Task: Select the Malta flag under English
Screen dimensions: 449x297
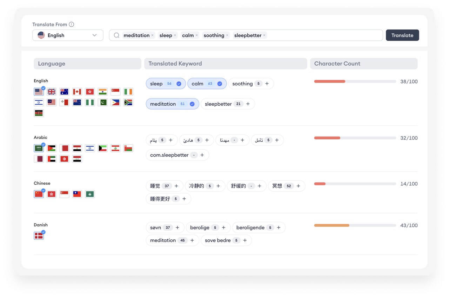Action: 64,103
